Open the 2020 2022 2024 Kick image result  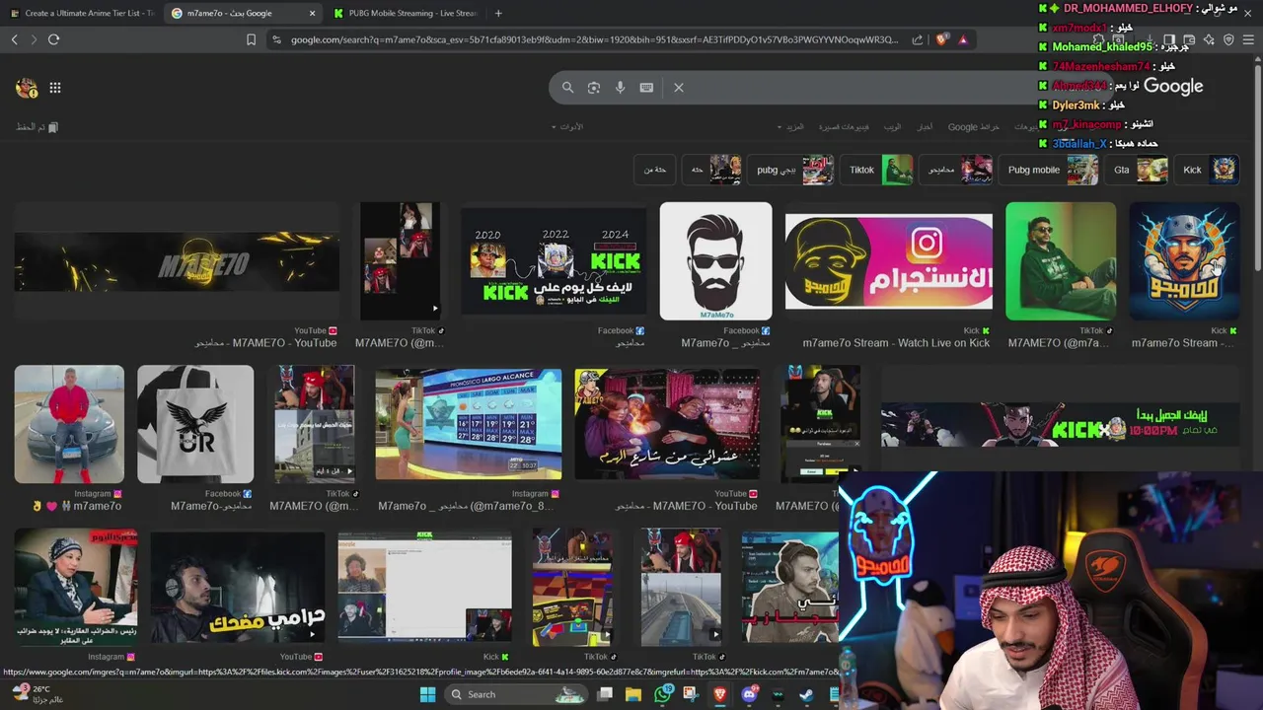tap(554, 261)
